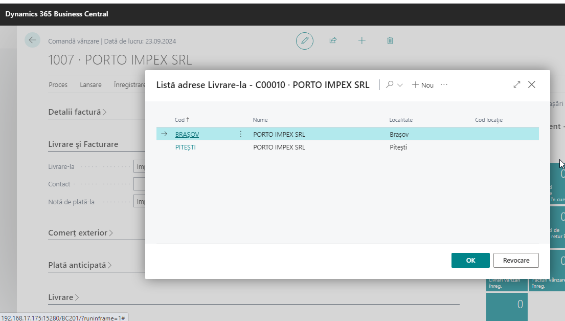Click the trash delete icon
The height and width of the screenshot is (321, 565).
(390, 40)
